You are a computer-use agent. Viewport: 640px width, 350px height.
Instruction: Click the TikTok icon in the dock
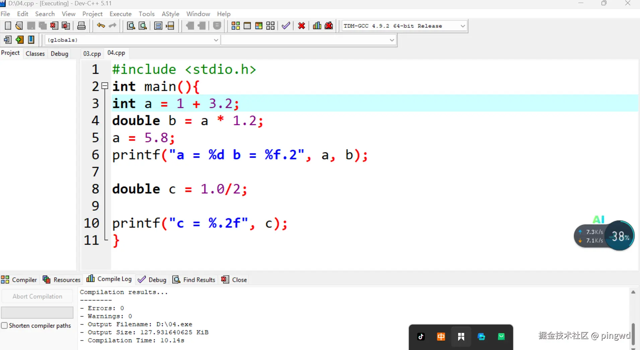point(421,337)
